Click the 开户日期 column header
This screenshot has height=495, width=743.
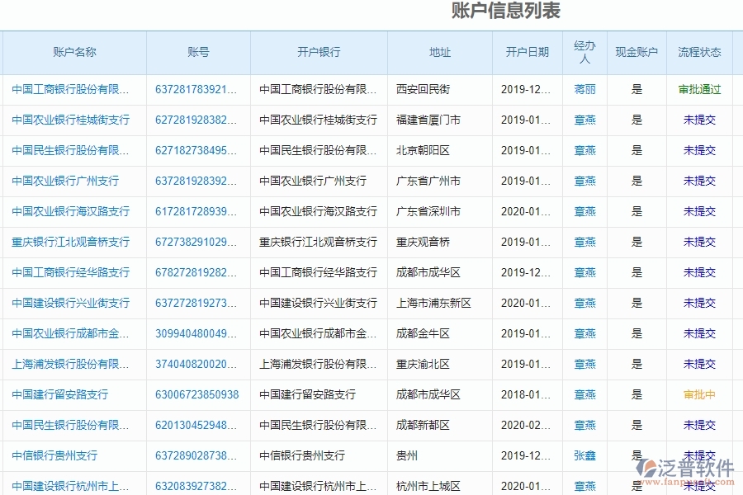tap(527, 52)
